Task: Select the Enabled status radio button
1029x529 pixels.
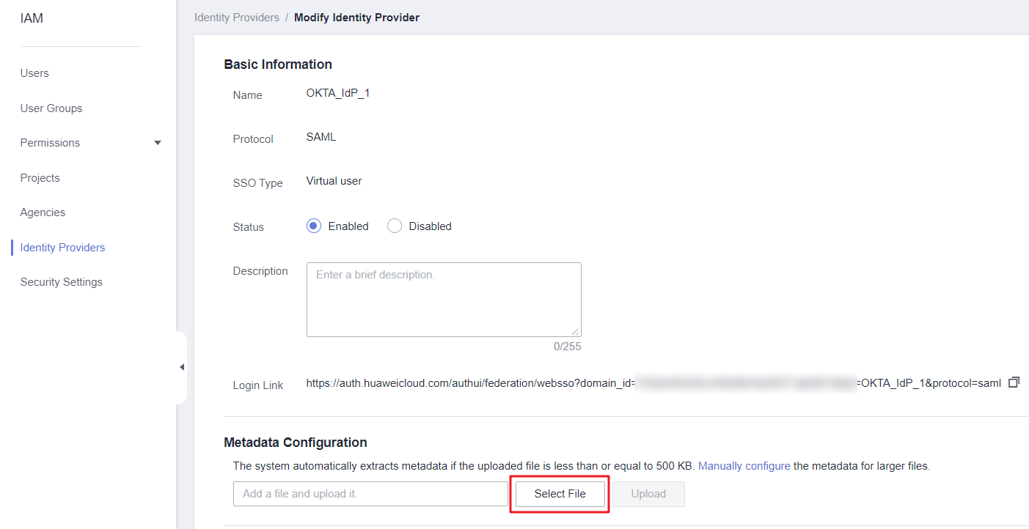Action: (314, 226)
